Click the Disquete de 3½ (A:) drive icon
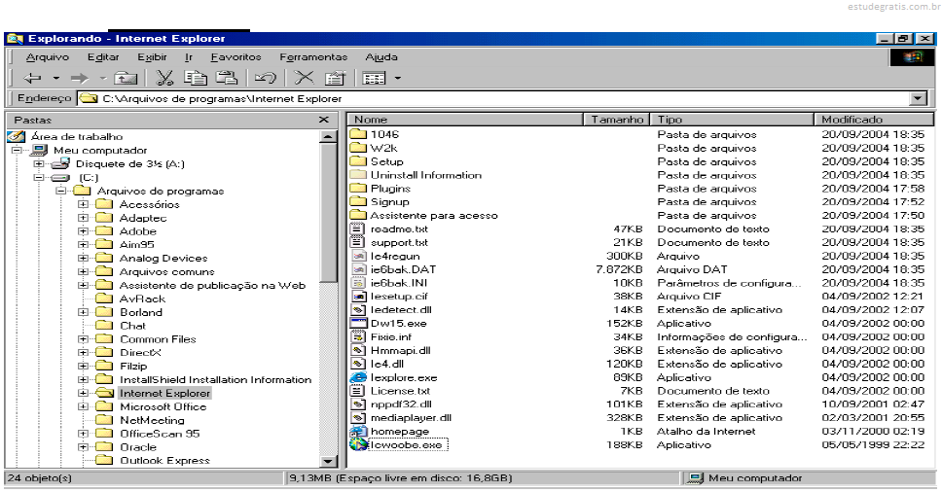 click(x=60, y=163)
